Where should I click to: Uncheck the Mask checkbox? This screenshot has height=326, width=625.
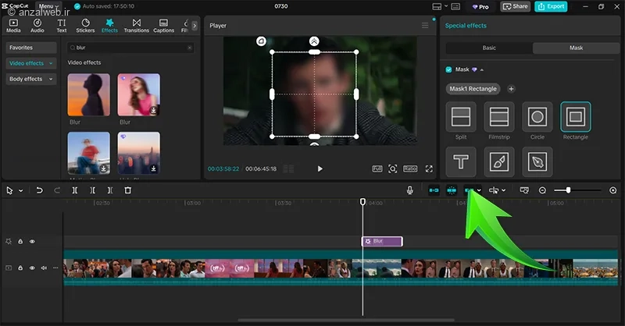point(448,69)
